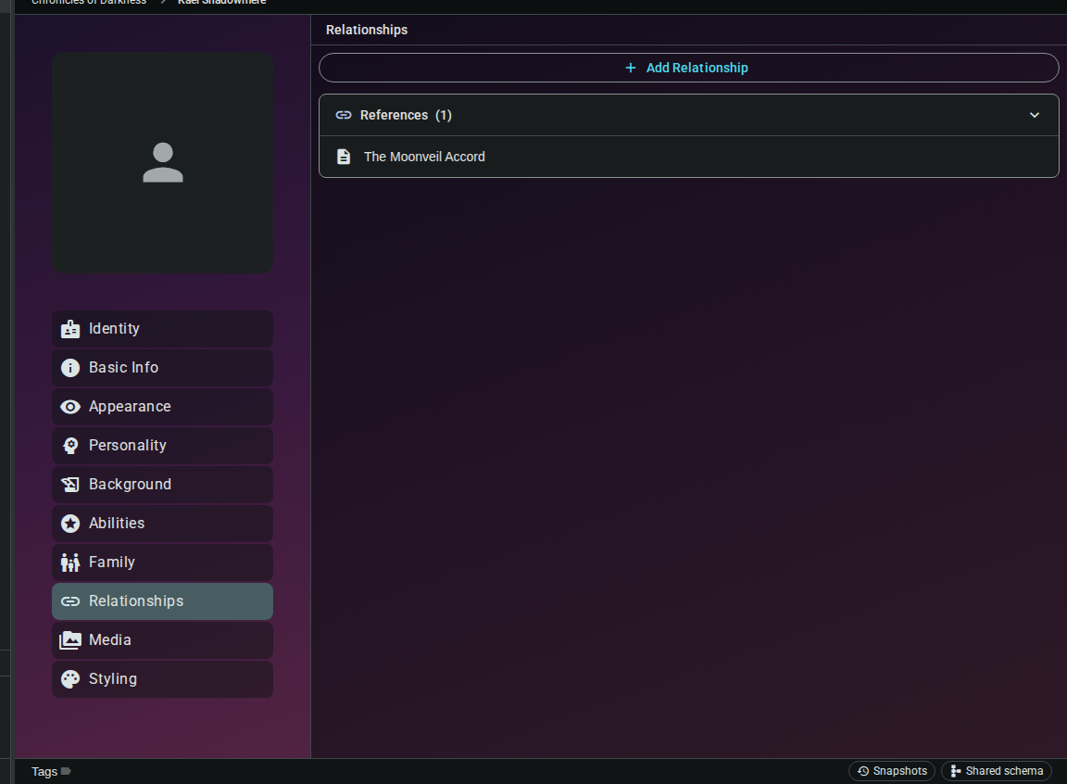Show the Abilities section

163,524
